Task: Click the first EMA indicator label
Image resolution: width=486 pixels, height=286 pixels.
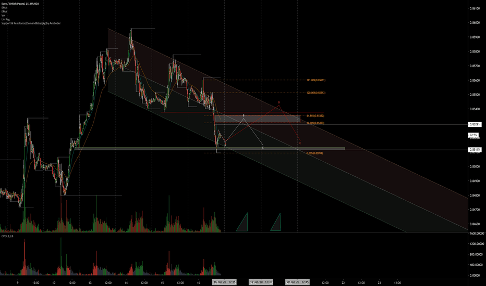Action: 5,7
